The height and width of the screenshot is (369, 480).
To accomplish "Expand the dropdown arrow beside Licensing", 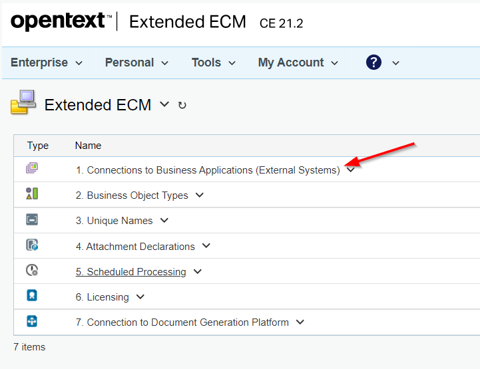I will coord(140,297).
